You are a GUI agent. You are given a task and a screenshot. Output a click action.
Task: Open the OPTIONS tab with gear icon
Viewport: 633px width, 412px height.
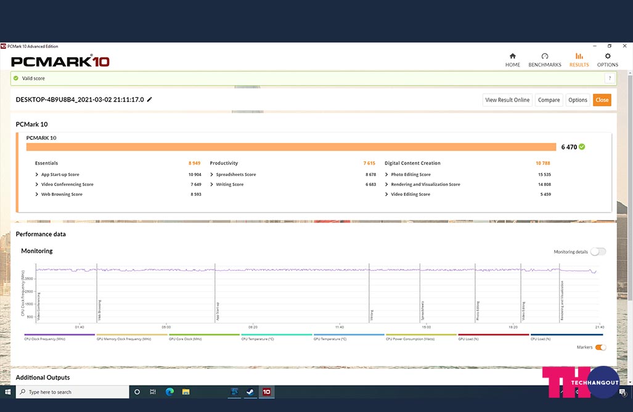[608, 60]
